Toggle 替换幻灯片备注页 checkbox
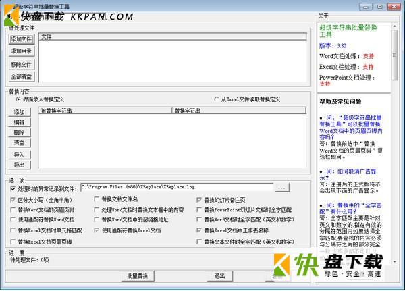405x291 pixels. coord(199,200)
